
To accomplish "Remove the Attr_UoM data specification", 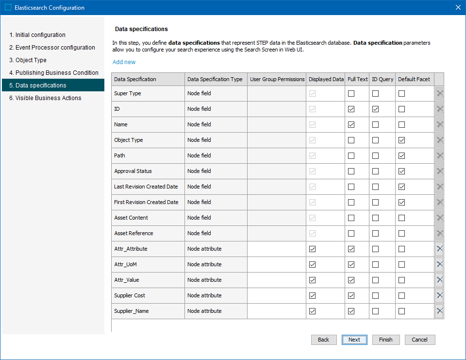I will pos(439,264).
